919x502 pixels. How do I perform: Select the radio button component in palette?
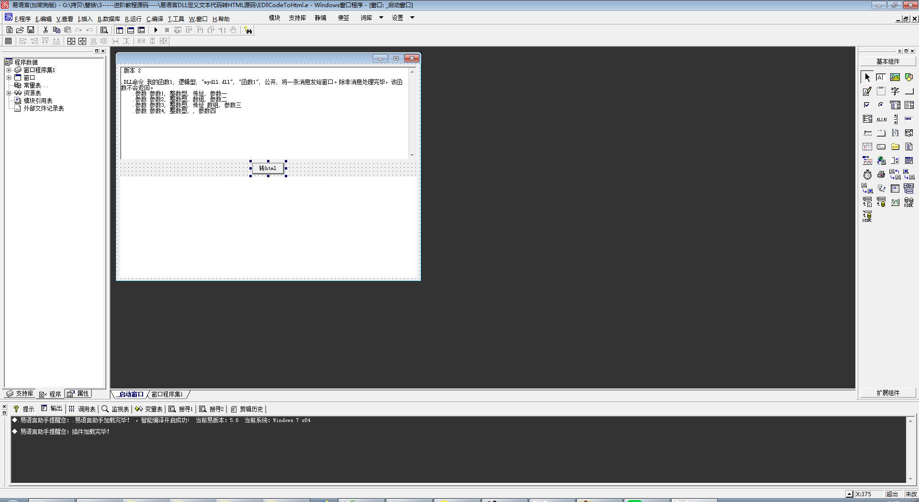(881, 105)
